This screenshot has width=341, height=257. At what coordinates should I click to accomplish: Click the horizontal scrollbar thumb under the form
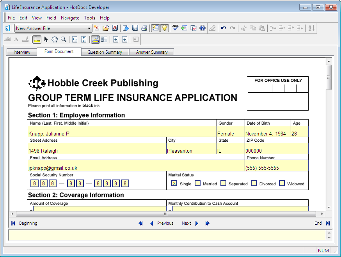point(166,214)
